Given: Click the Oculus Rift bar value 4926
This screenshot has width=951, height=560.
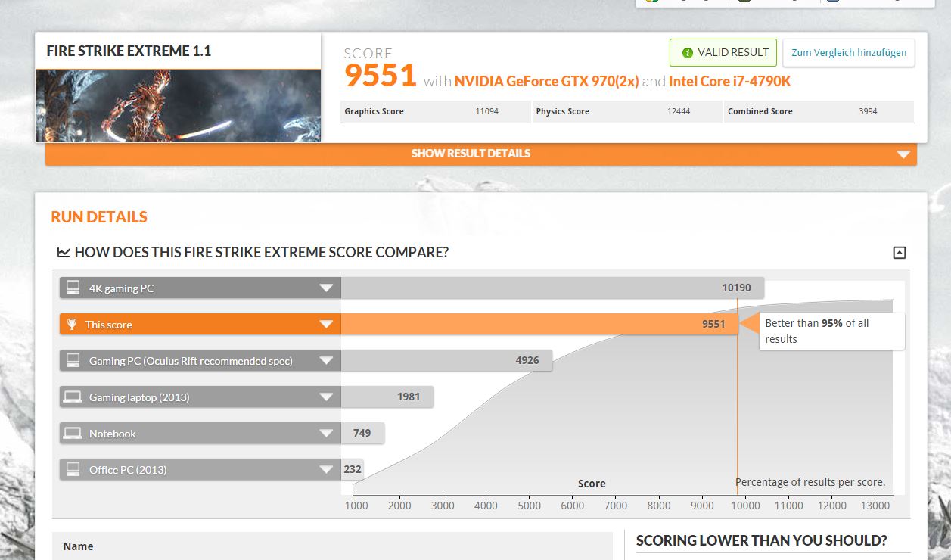Looking at the screenshot, I should pos(527,361).
